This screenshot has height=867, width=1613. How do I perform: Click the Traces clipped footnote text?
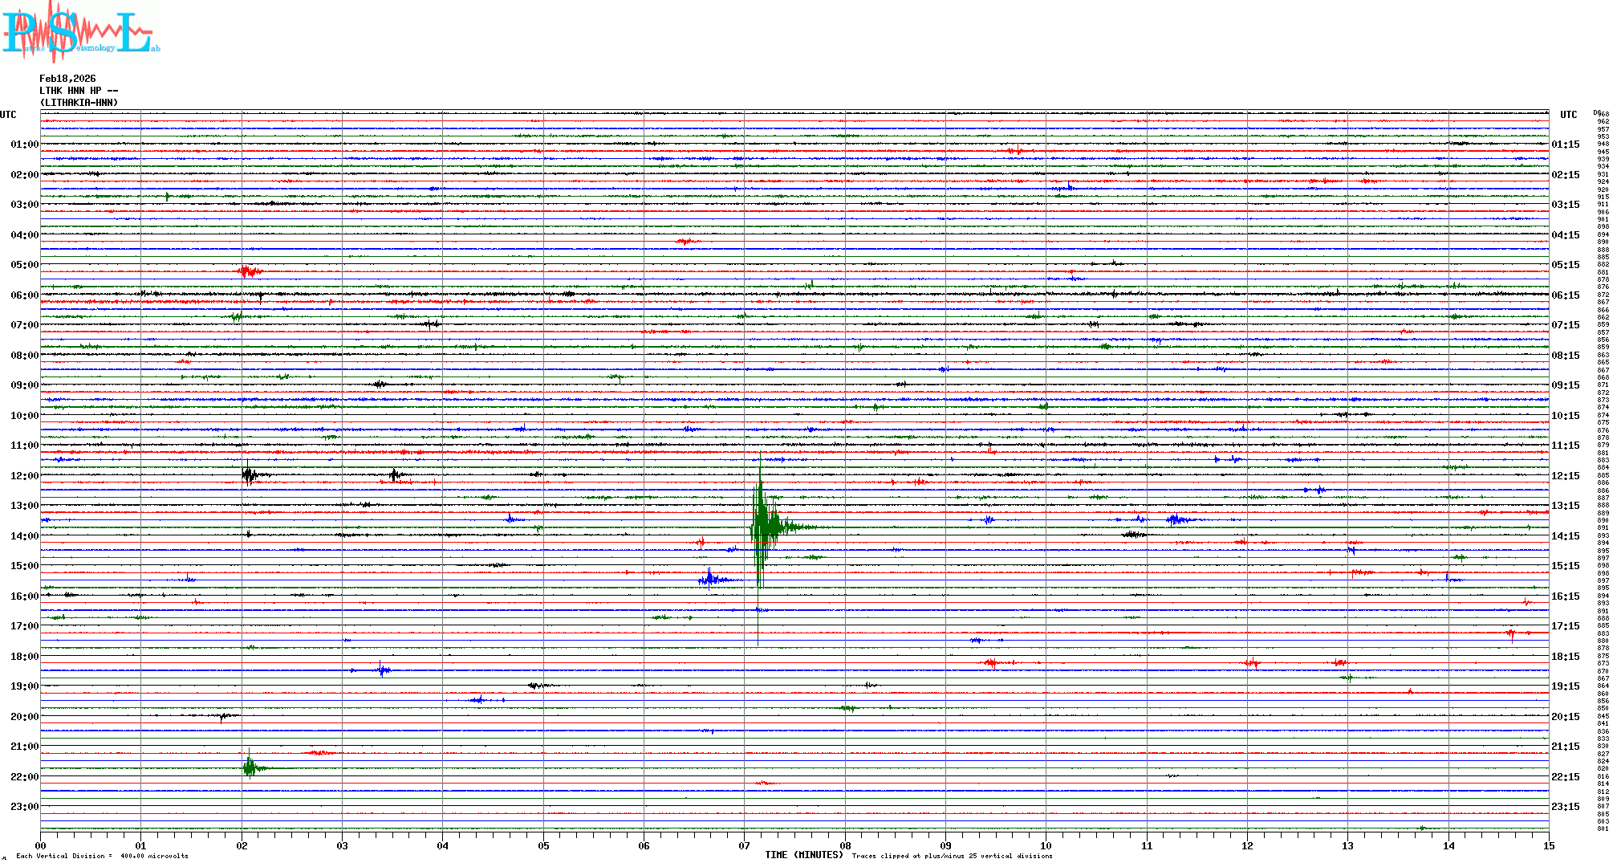tap(952, 856)
